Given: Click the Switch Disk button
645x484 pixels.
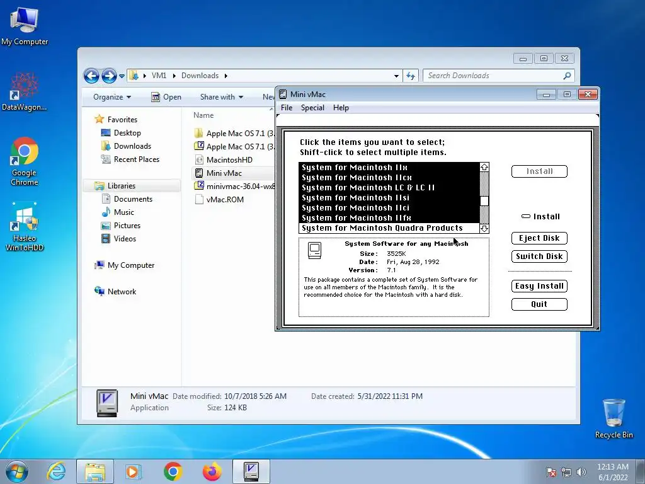Looking at the screenshot, I should tap(539, 256).
